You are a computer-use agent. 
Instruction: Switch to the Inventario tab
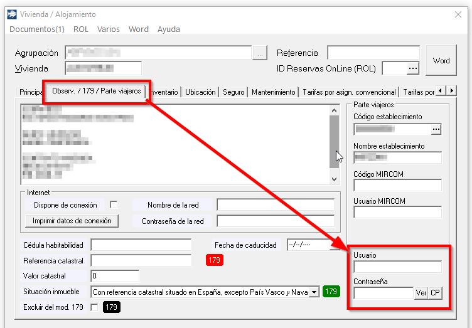click(x=164, y=92)
